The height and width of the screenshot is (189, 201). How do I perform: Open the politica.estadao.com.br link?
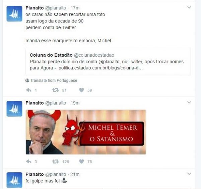pos(100,68)
